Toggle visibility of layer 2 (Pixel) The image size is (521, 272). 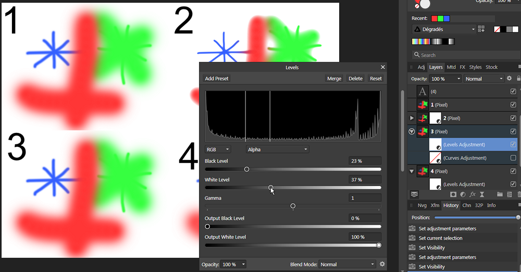513,118
